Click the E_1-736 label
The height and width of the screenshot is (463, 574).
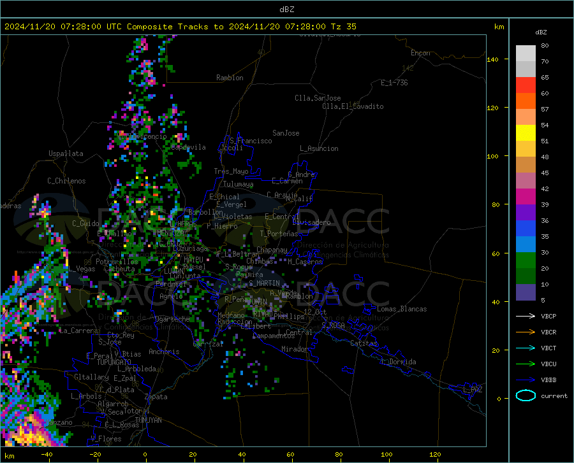point(394,83)
